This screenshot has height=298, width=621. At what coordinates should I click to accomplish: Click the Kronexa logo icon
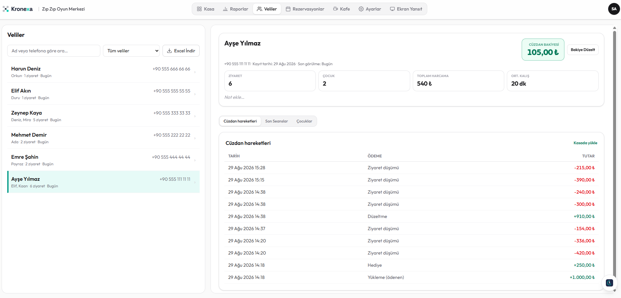[x=6, y=9]
